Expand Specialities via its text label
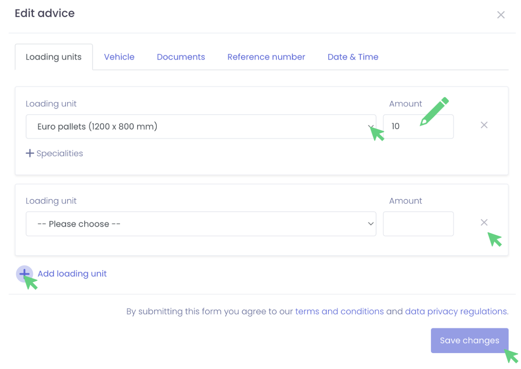This screenshot has height=369, width=521. [60, 154]
